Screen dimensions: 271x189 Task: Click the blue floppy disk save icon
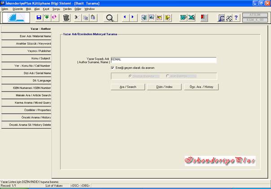tap(39, 17)
